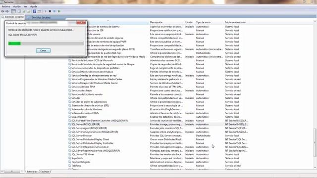
Task: Click the Stop service square icon
Action: (50, 11)
